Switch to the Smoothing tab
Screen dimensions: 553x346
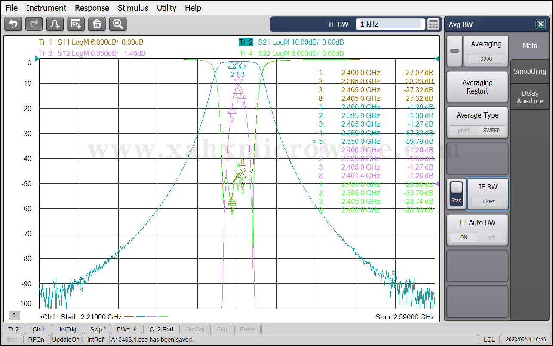coord(530,72)
